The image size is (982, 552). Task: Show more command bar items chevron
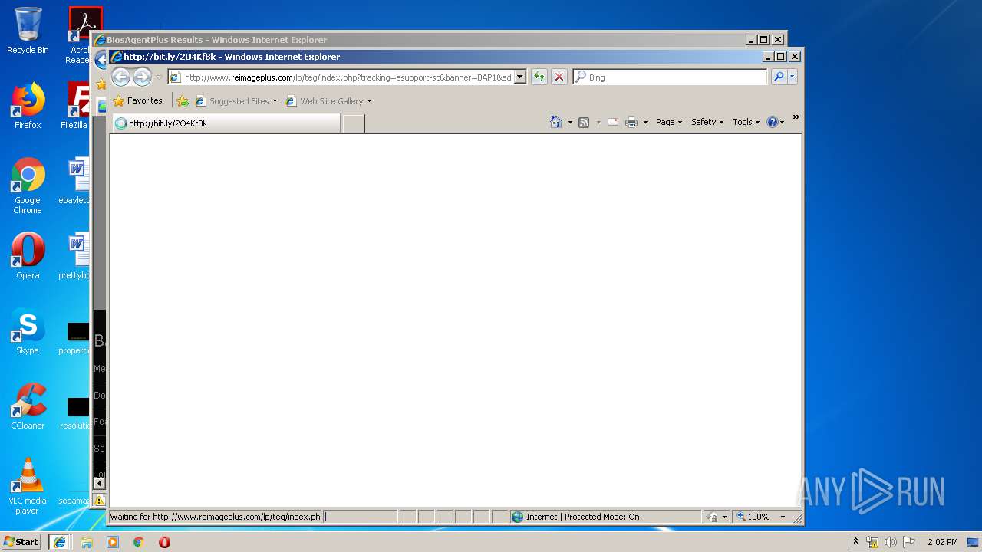(x=796, y=117)
